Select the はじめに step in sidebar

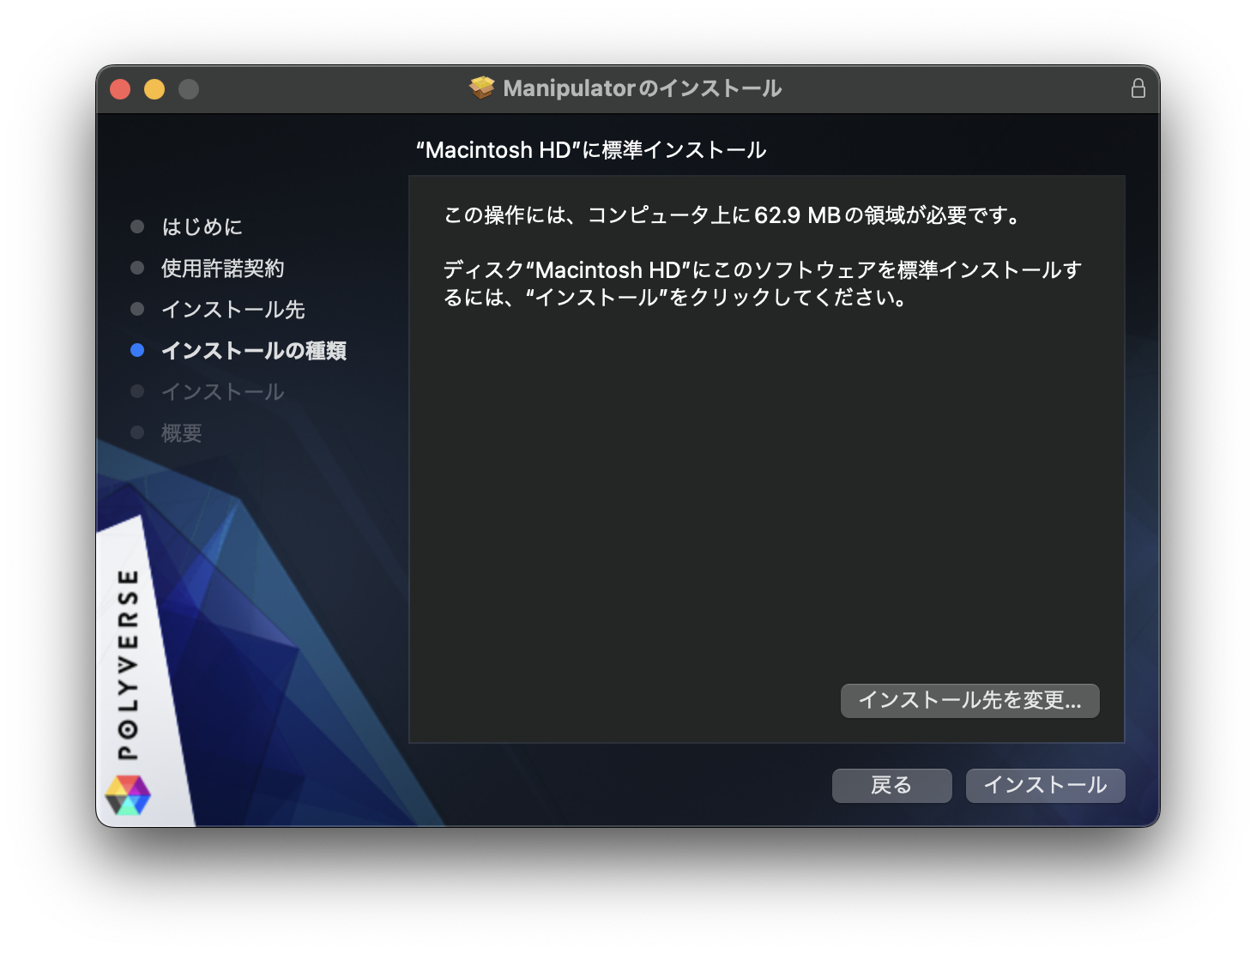click(202, 226)
